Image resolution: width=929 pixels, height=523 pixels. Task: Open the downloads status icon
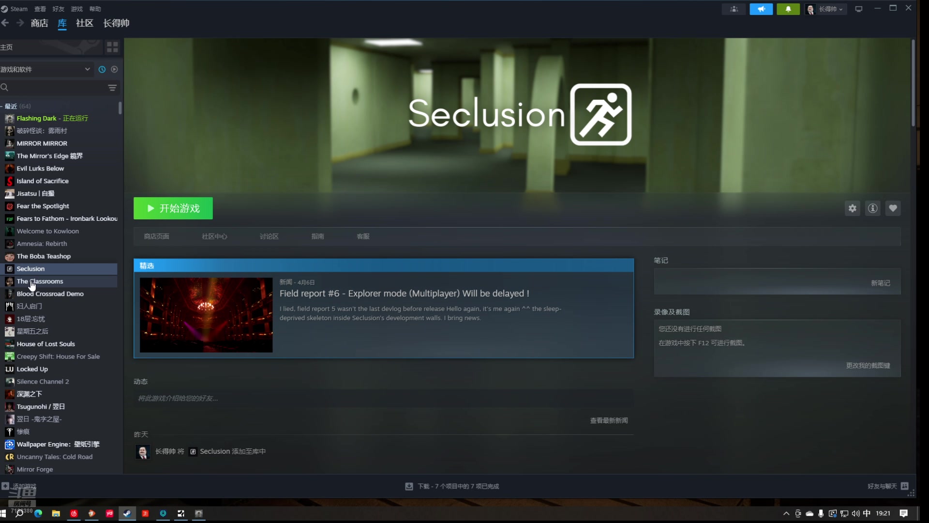[x=409, y=486]
